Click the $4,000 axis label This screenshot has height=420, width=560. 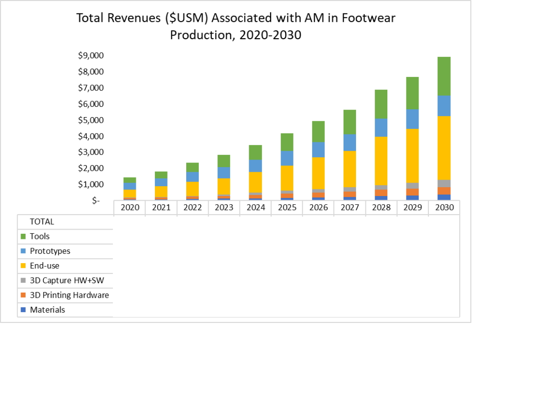click(x=91, y=136)
